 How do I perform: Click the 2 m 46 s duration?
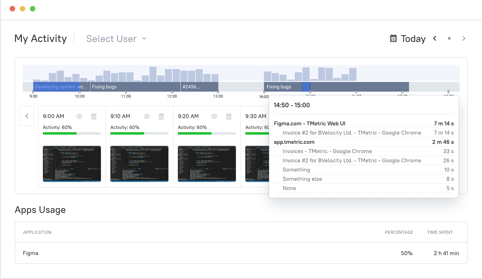pos(443,142)
